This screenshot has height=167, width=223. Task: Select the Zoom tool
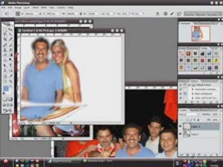click(x=11, y=81)
